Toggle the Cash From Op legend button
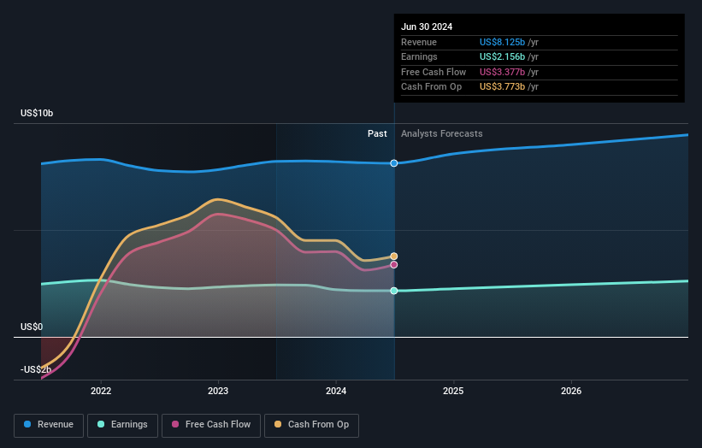This screenshot has width=702, height=448. (x=311, y=425)
